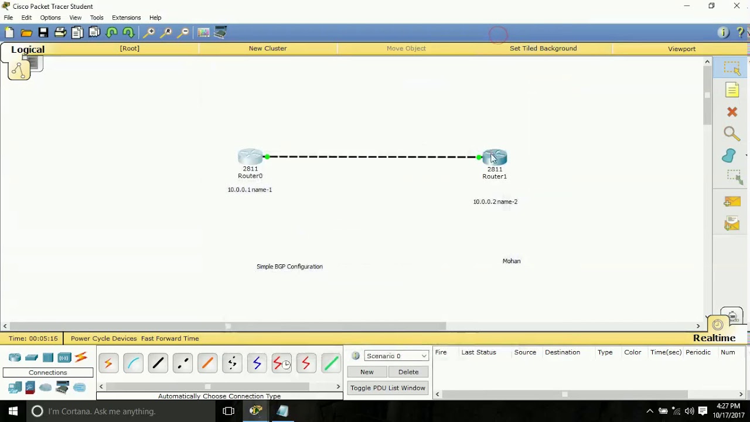This screenshot has width=750, height=422.
Task: Open Cortana search box on taskbar
Action: (x=120, y=411)
